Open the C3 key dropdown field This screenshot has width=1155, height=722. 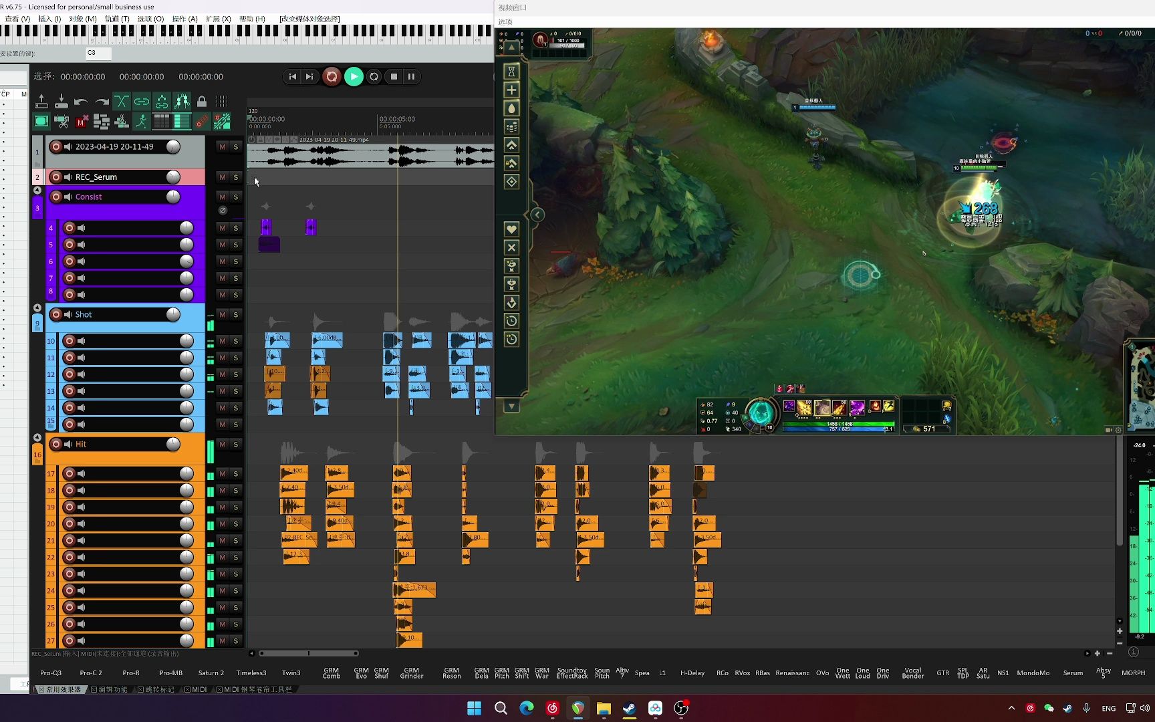tap(98, 53)
